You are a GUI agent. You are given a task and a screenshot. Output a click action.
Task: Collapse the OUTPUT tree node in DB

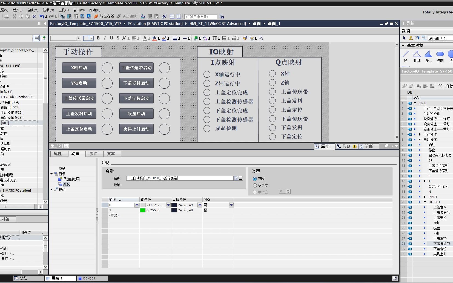[x=425, y=202]
